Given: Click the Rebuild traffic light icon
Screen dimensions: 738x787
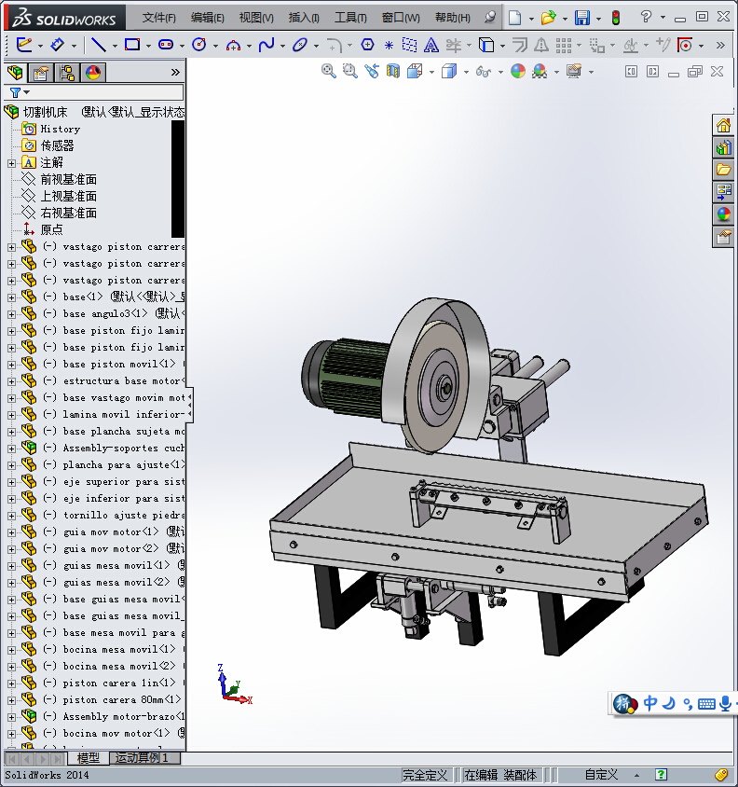Looking at the screenshot, I should click(616, 18).
